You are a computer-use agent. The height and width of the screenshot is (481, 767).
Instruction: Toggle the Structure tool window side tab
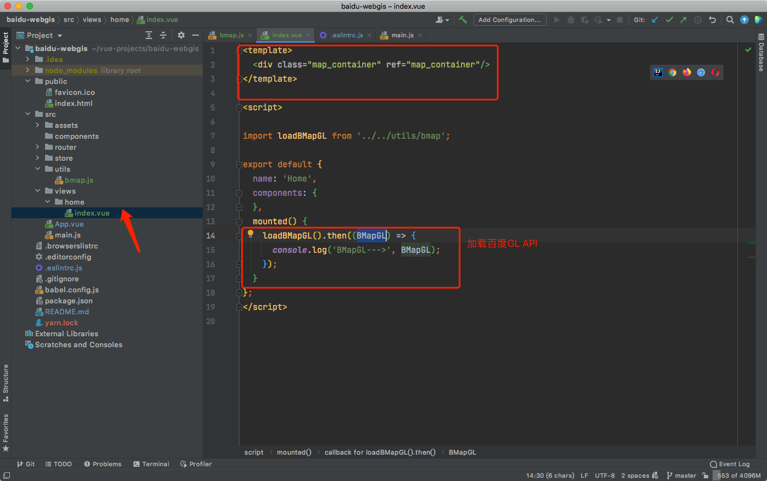[5, 383]
